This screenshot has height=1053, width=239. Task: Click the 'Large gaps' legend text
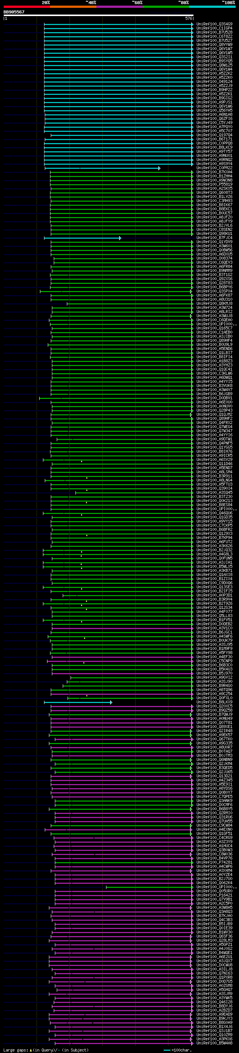pyautogui.click(x=16, y=1050)
